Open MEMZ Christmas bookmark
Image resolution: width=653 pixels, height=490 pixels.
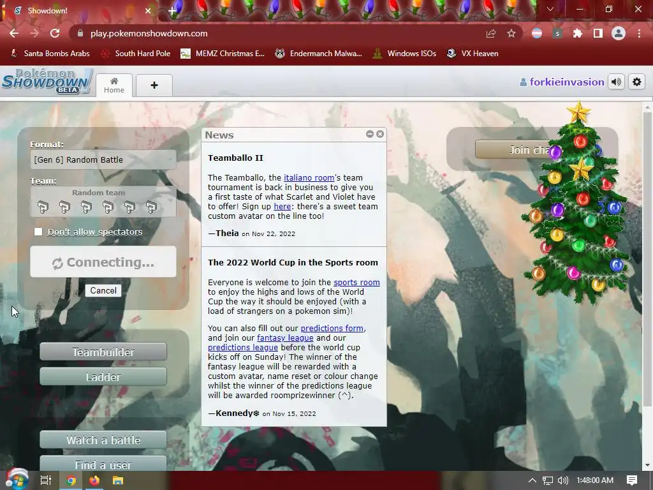coord(223,54)
